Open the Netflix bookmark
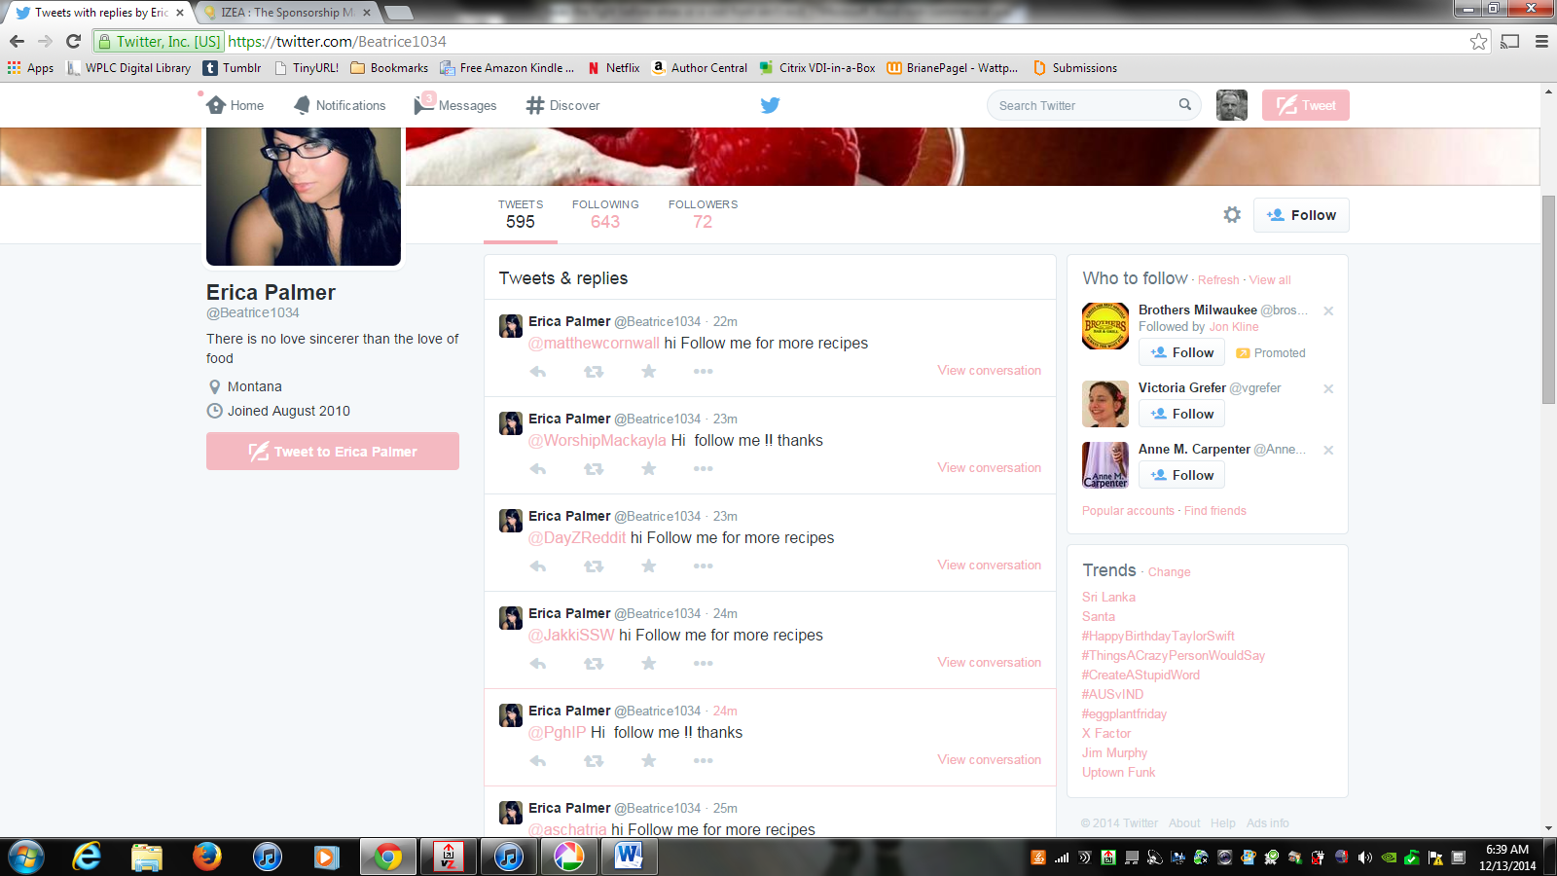1557x876 pixels. point(613,68)
